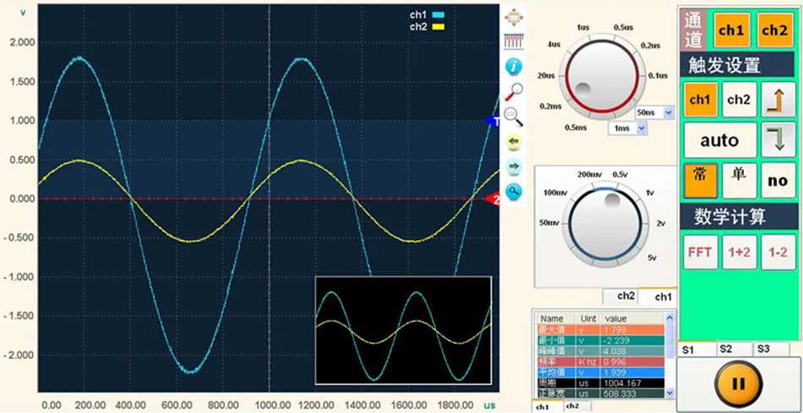Click the 0.2ms timebase dial label
The width and height of the screenshot is (803, 413).
pyautogui.click(x=550, y=106)
